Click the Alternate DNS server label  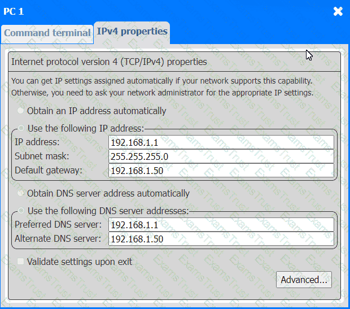coord(58,239)
